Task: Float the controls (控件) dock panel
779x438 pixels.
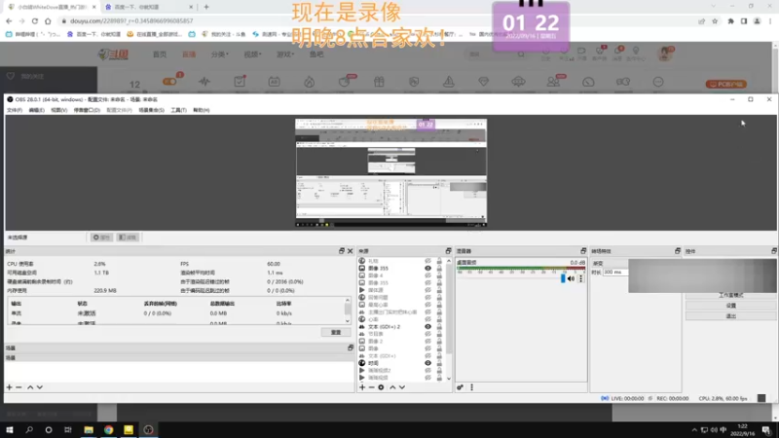Action: tap(774, 251)
